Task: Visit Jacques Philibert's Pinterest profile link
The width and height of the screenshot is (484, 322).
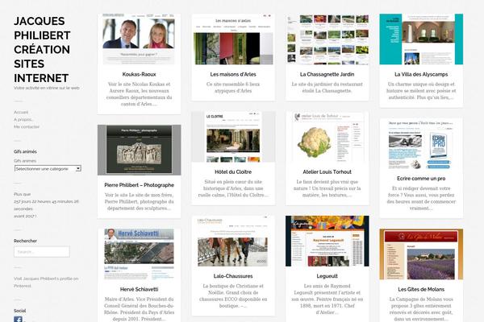Action: 46,283
